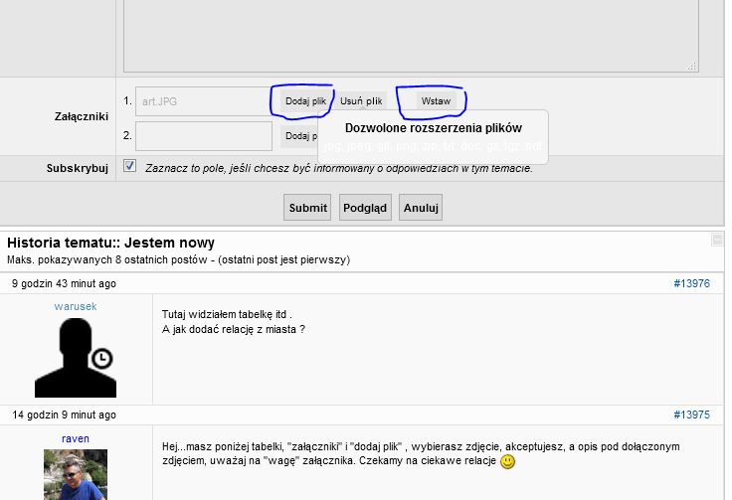Viewport: 732px width, 500px height.
Task: Cancel the post with Anuluj
Action: 421,208
